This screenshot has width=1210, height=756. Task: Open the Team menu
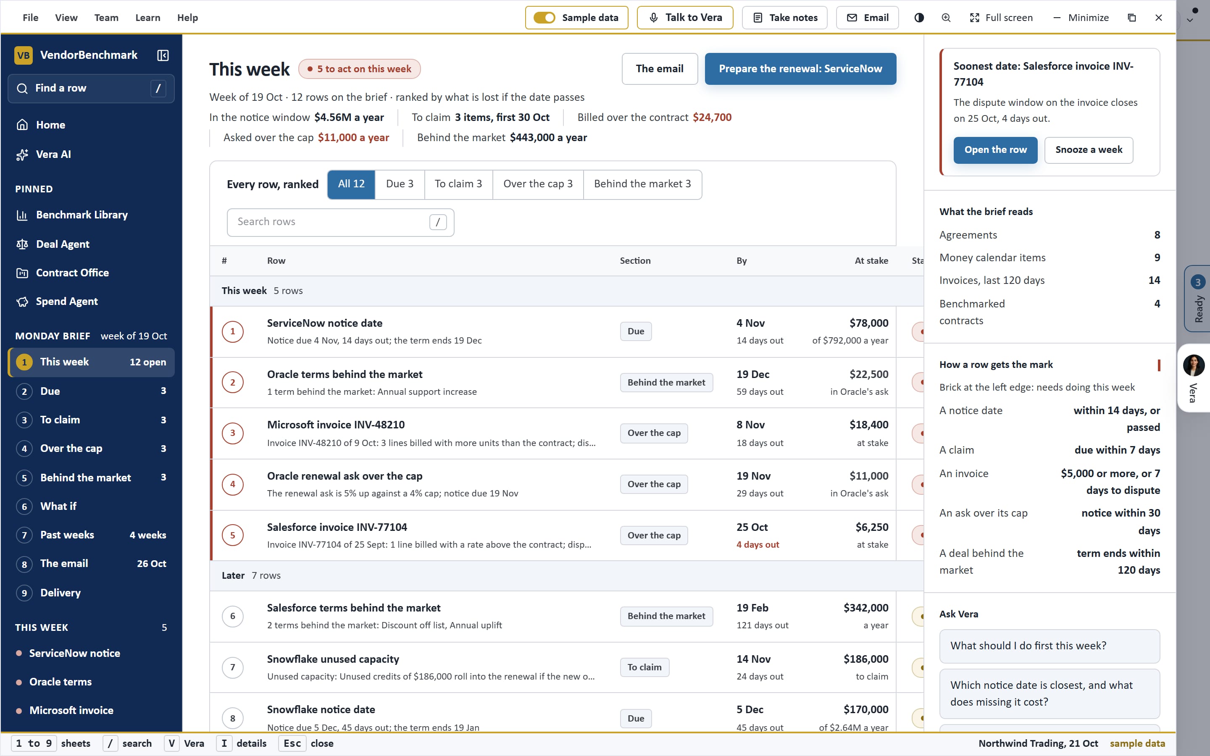coord(106,18)
